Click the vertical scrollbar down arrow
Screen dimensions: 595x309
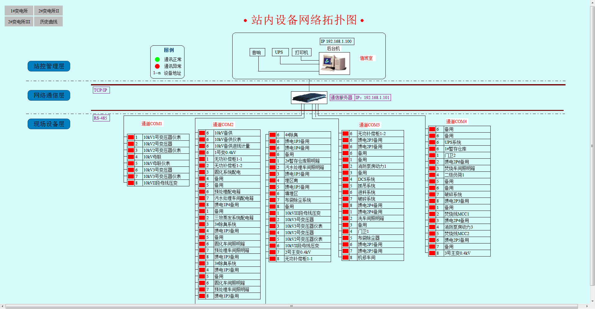[x=593, y=301]
